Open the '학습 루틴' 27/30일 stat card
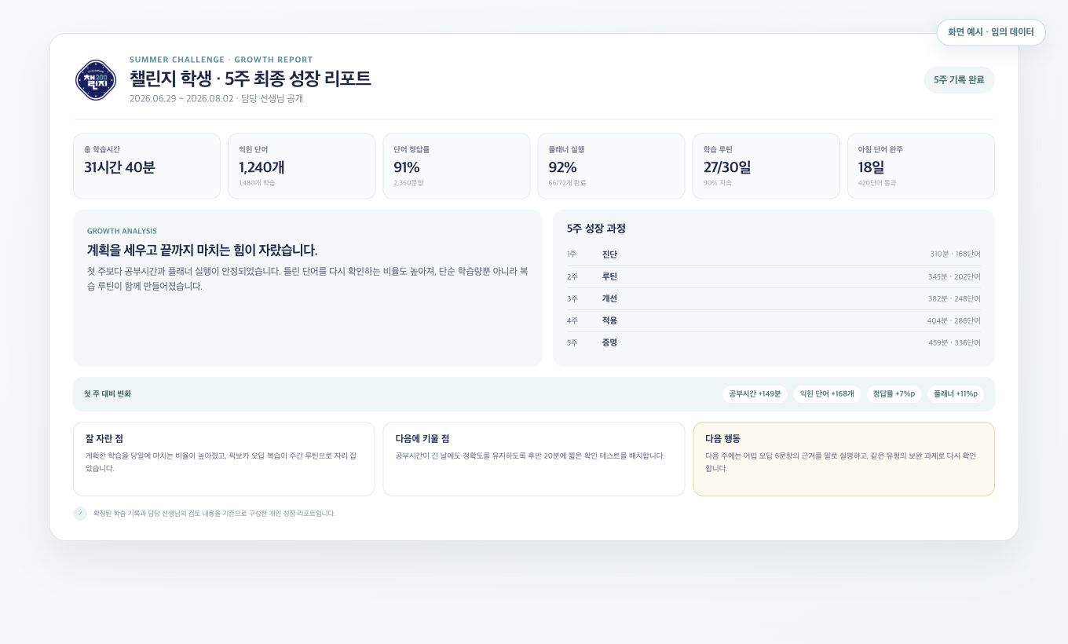The width and height of the screenshot is (1068, 644). (766, 166)
